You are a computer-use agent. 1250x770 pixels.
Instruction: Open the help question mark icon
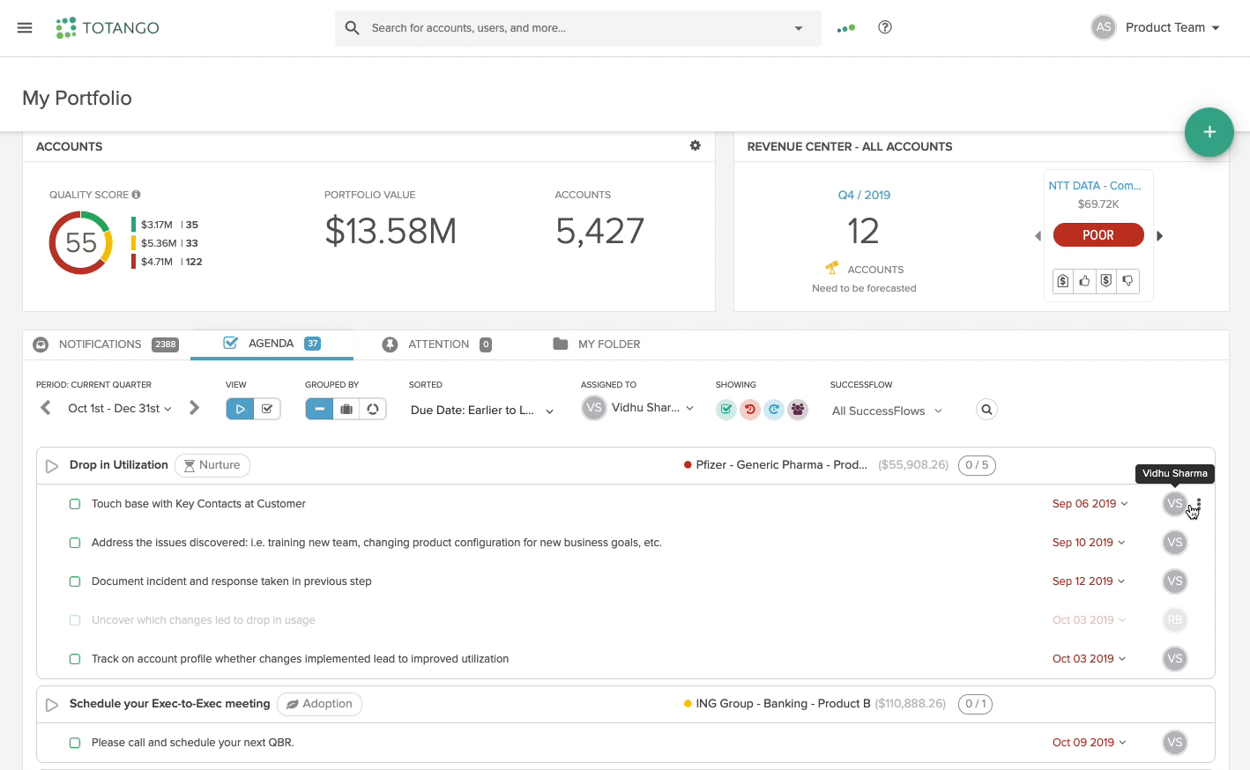(885, 27)
